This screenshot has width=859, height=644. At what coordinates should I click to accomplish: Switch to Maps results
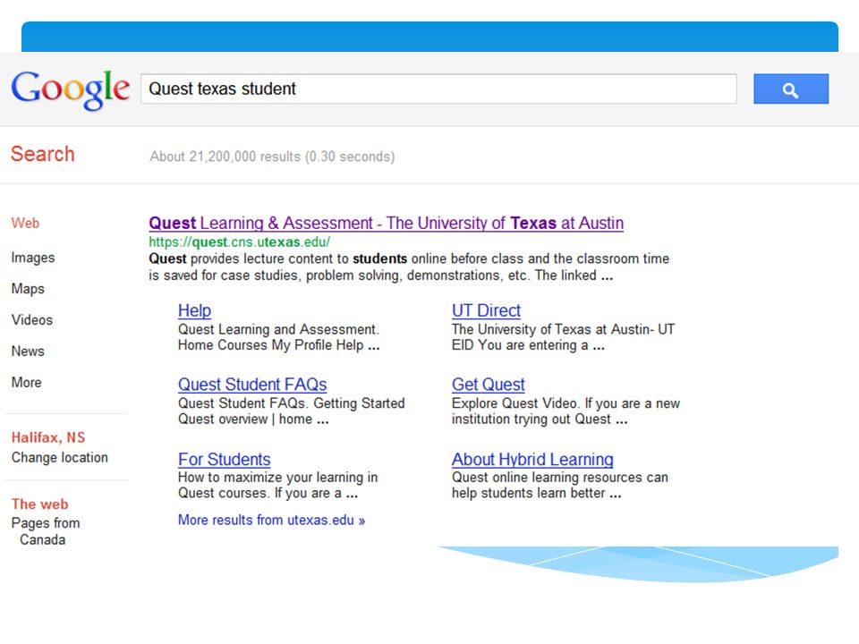[28, 289]
